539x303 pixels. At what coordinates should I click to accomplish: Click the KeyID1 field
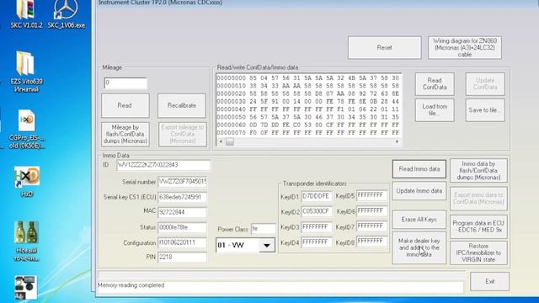(x=317, y=196)
